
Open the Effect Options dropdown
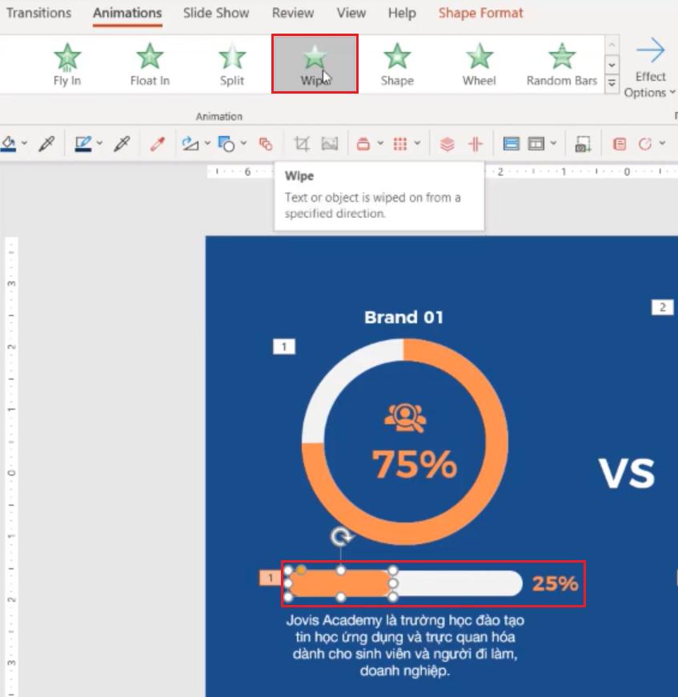pos(650,72)
